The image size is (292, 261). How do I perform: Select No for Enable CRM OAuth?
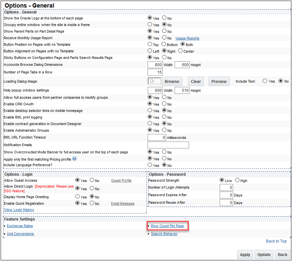164,103
